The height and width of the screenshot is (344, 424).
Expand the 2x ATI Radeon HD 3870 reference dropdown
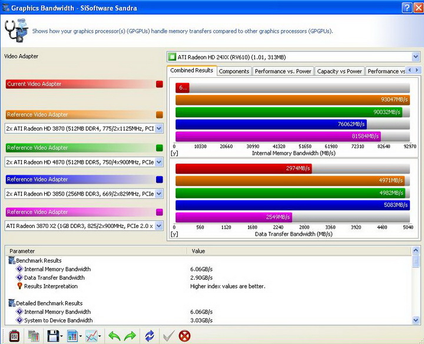click(x=159, y=128)
